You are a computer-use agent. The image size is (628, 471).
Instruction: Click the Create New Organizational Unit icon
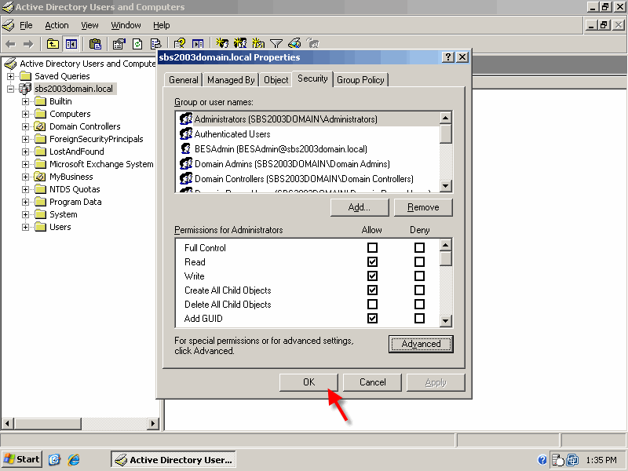coord(258,43)
